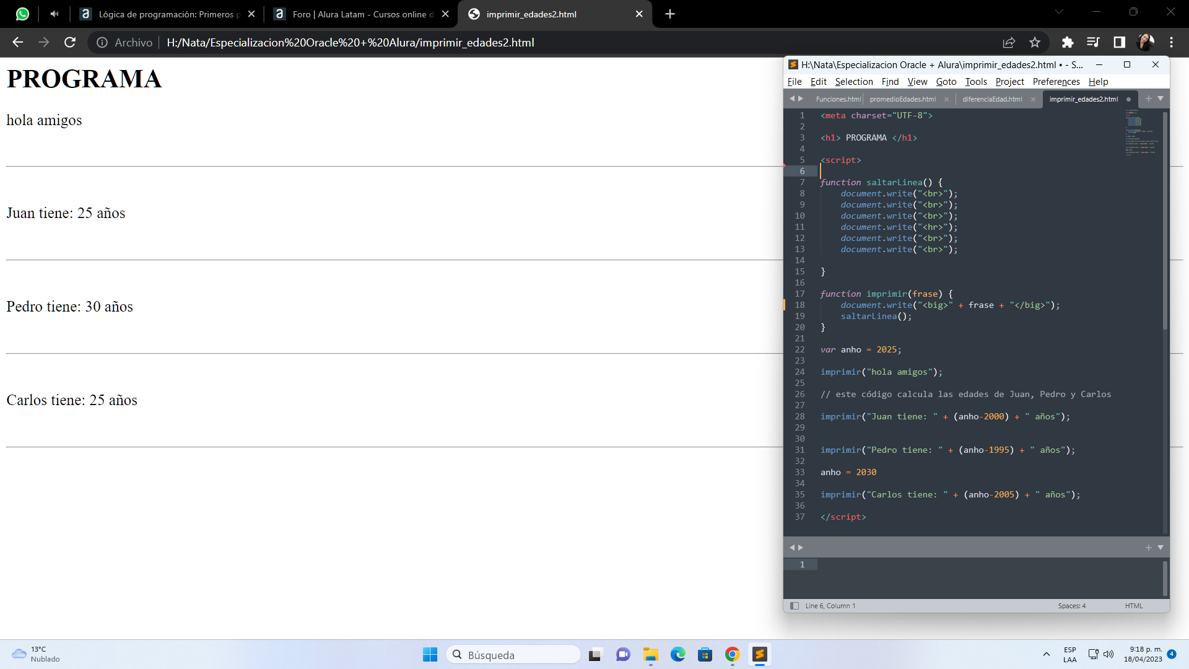Close the Foro Alura Latam browser tab
Viewport: 1189px width, 669px height.
click(x=445, y=14)
